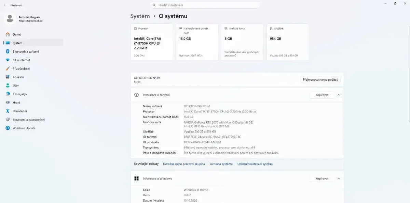This screenshot has width=410, height=203.
Task: Click NVIDIA GeForce RTX 2070 text
Action: (218, 122)
